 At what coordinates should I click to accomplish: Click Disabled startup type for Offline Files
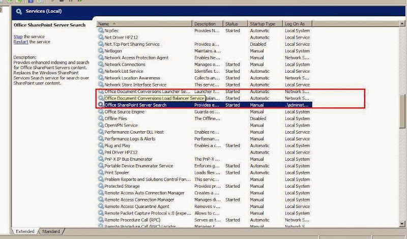[x=258, y=118]
